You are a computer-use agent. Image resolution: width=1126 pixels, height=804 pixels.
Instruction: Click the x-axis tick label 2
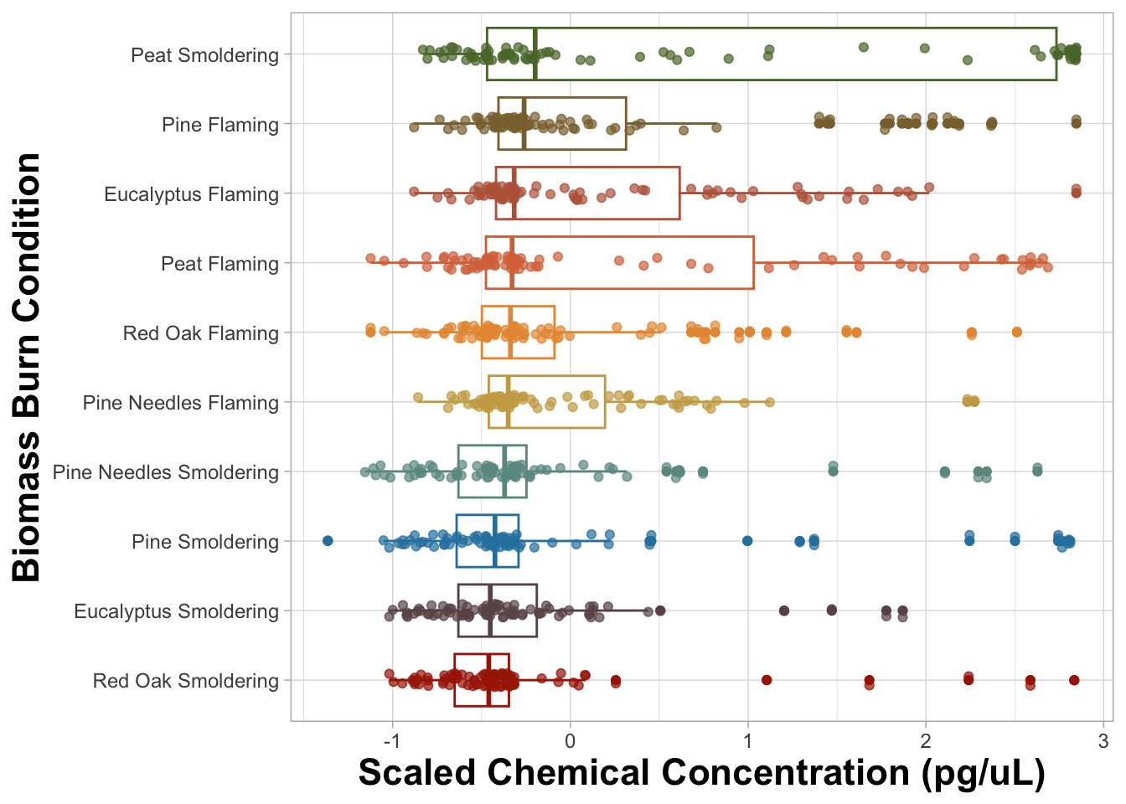[x=926, y=740]
